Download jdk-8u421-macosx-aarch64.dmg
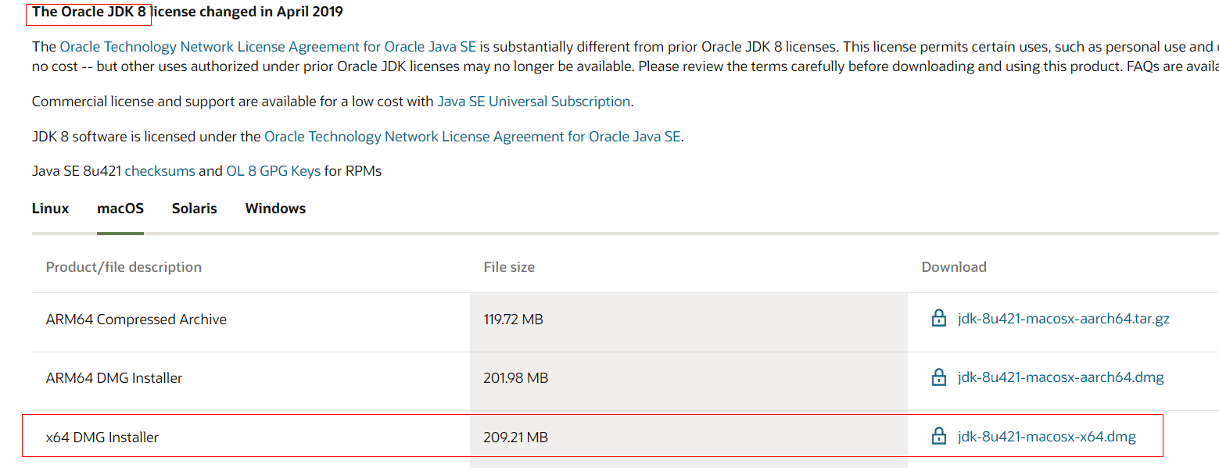Viewport: 1219px width, 468px height. [1060, 377]
